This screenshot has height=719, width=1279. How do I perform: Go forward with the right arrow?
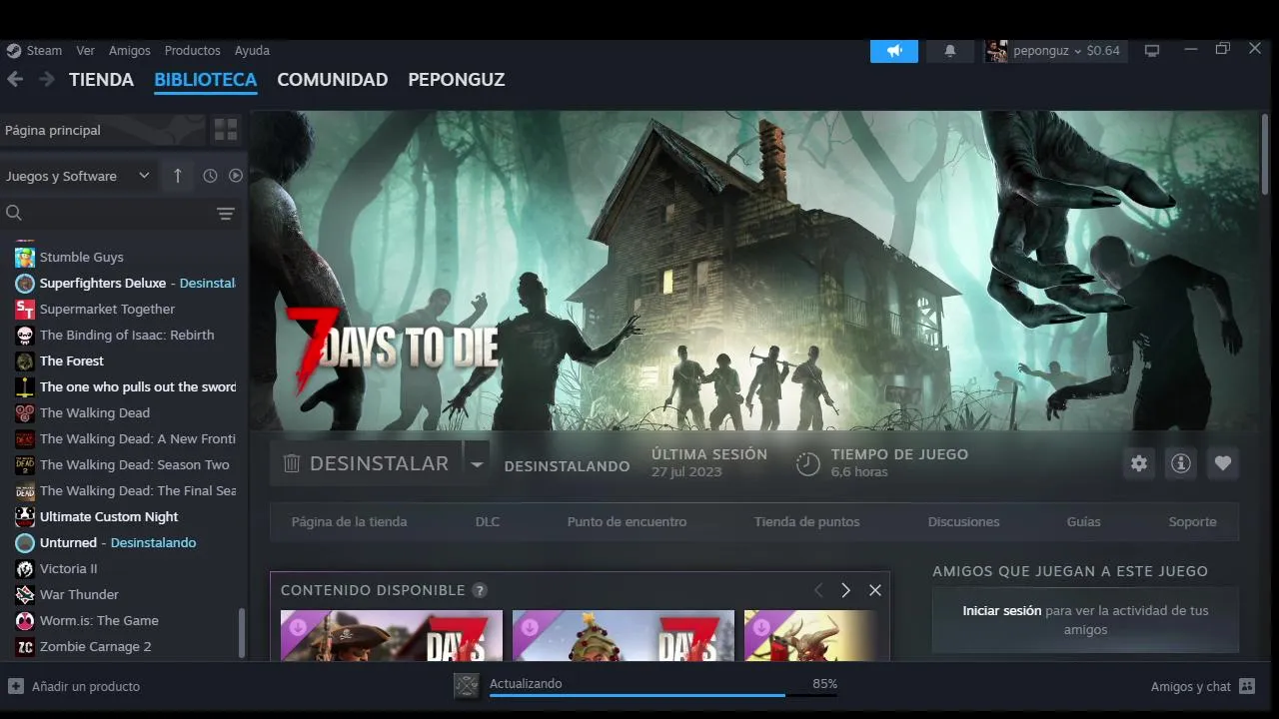(46, 79)
